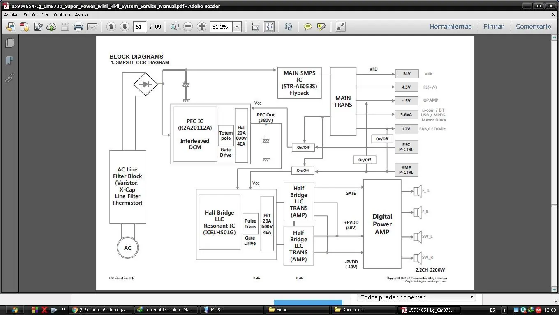Open the Firmar pane

(493, 27)
